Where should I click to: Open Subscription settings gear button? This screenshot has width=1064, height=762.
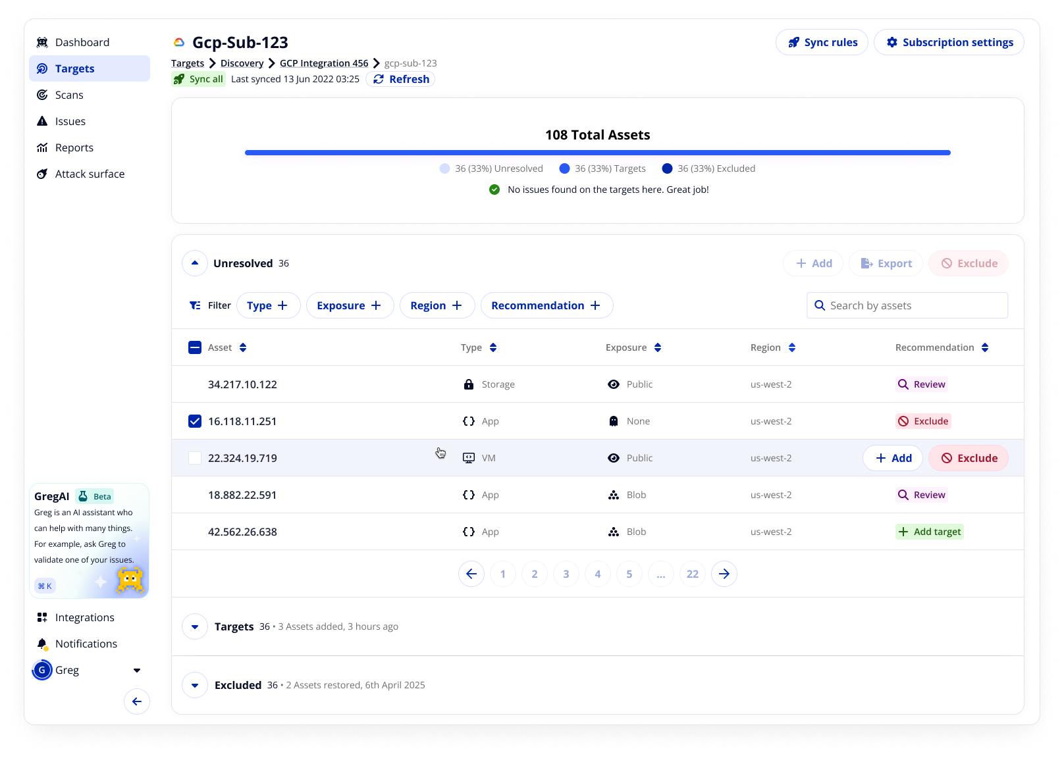[x=948, y=42]
